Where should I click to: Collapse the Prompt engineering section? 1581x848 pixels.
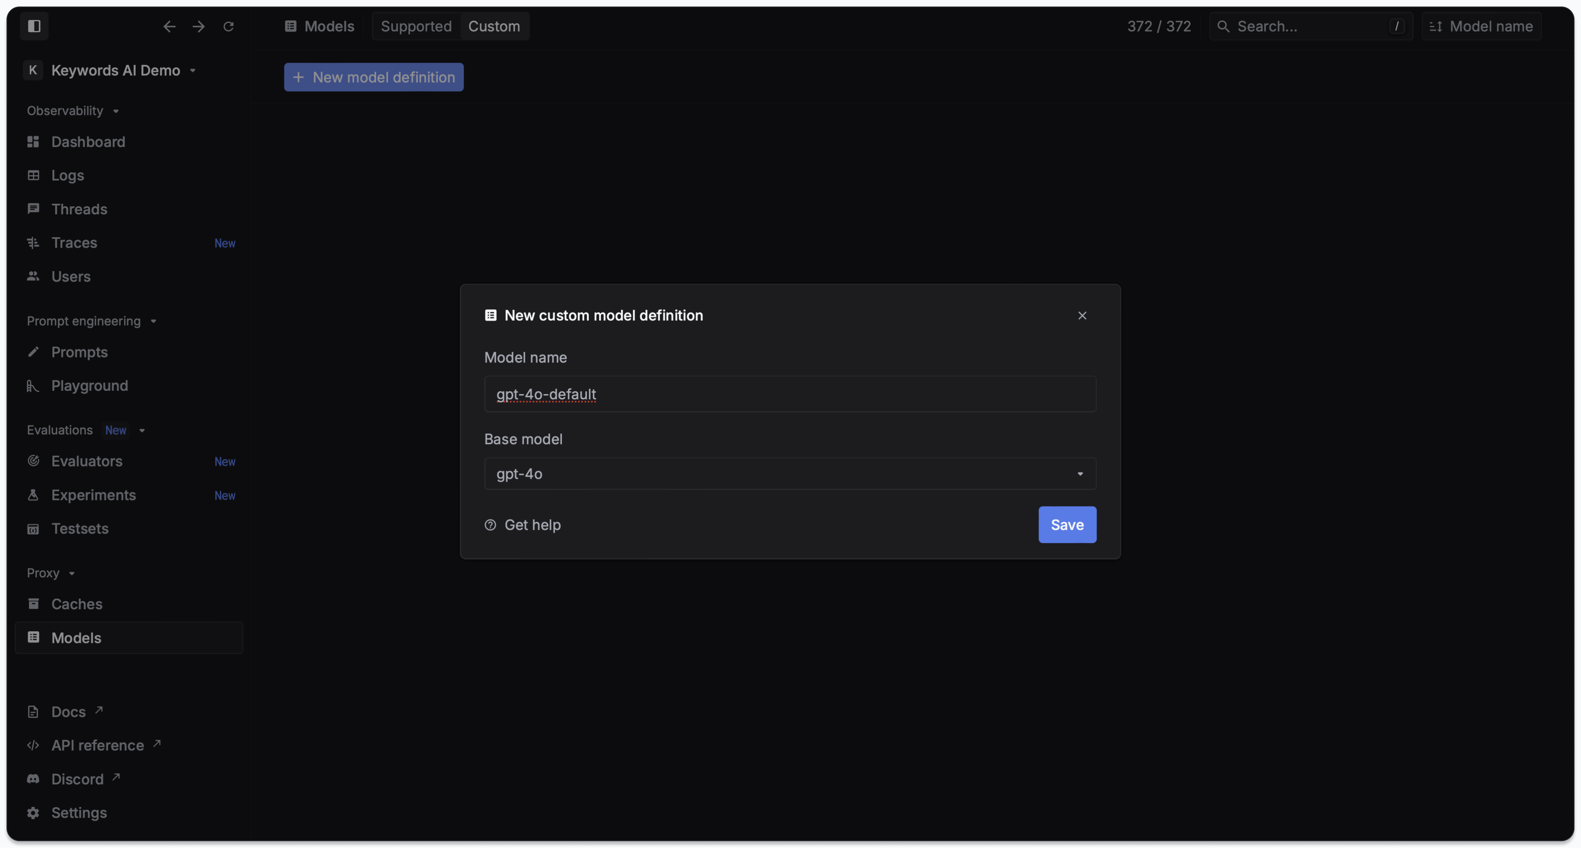[91, 321]
